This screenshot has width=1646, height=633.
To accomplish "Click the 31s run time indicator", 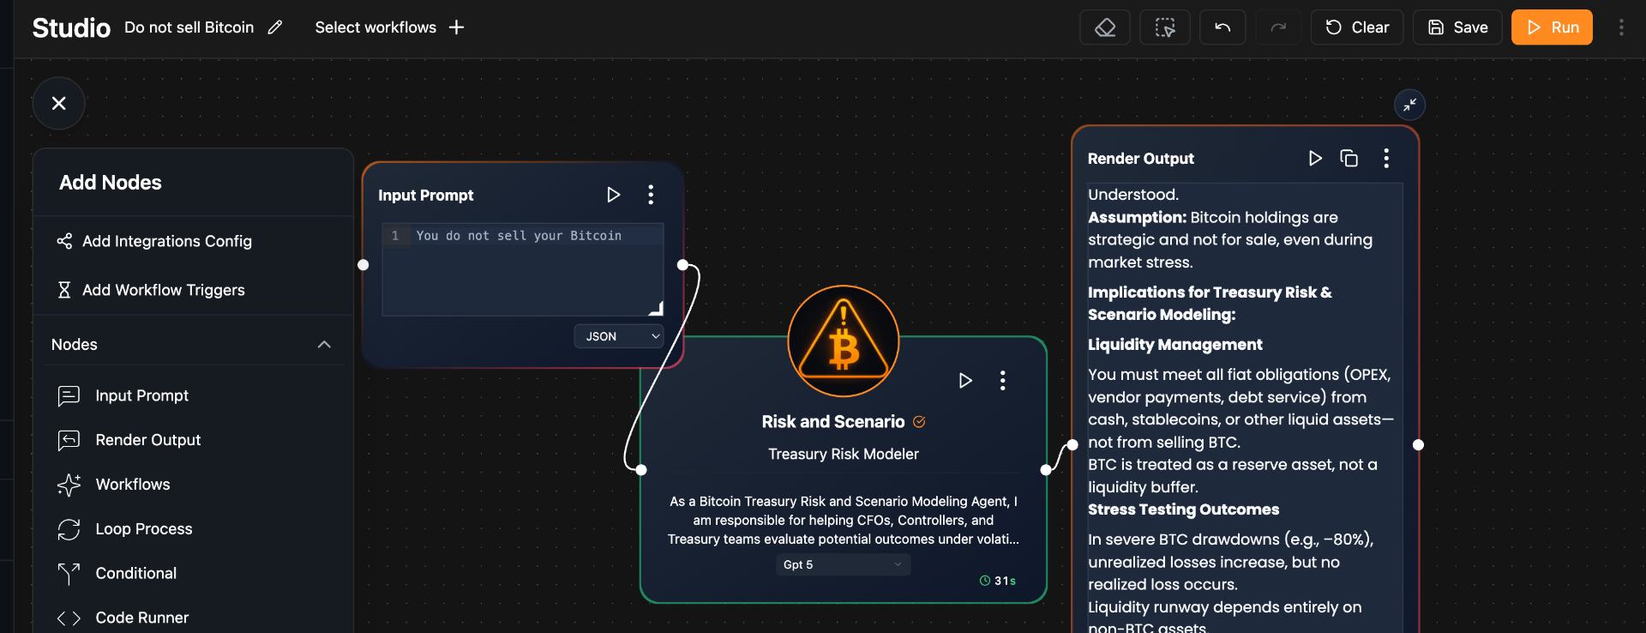I will (998, 581).
